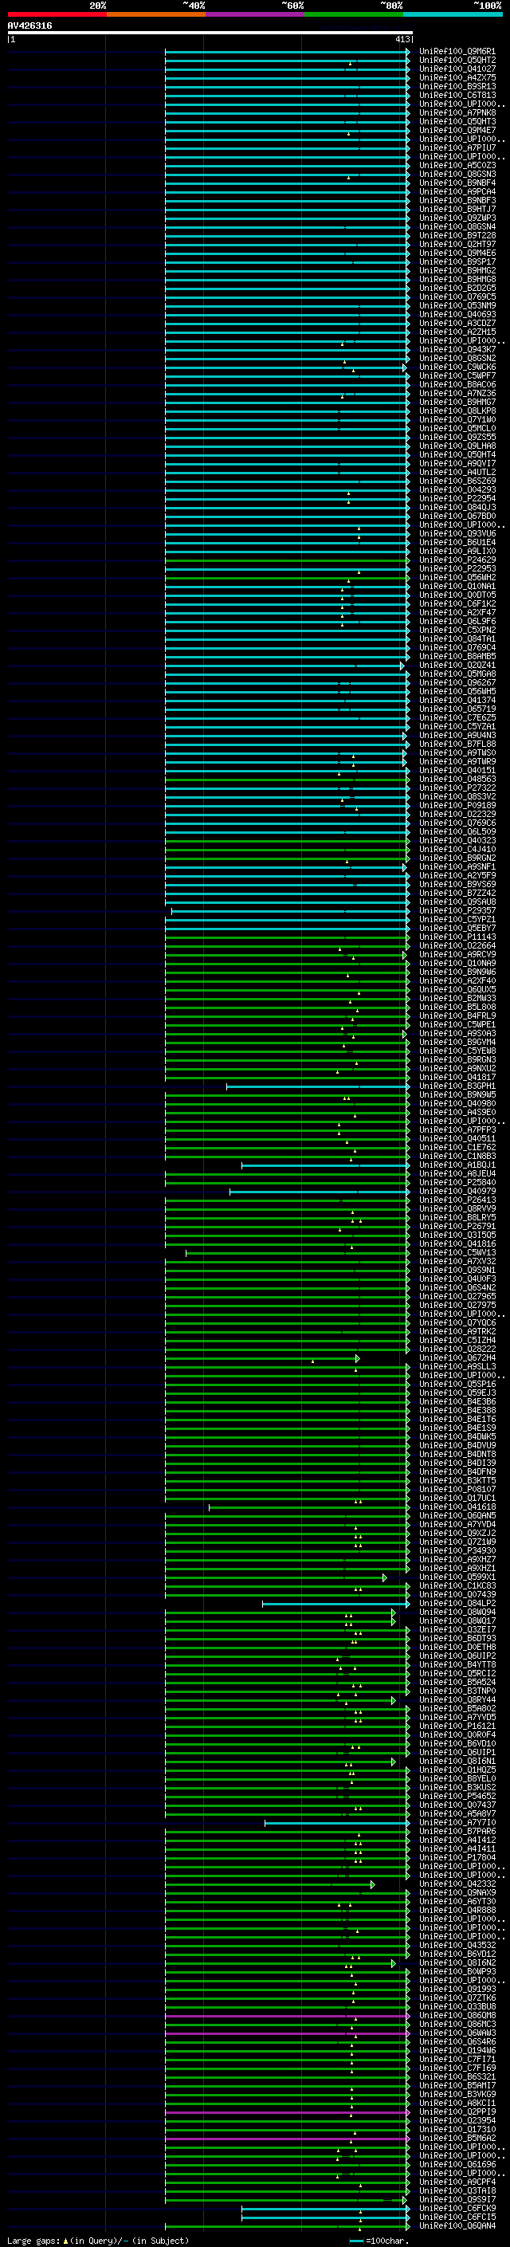Screen dimensions: 510x2247
Task: Click the purple alignment bar for UniRef100_Q86QM8
Action: pos(287,2017)
